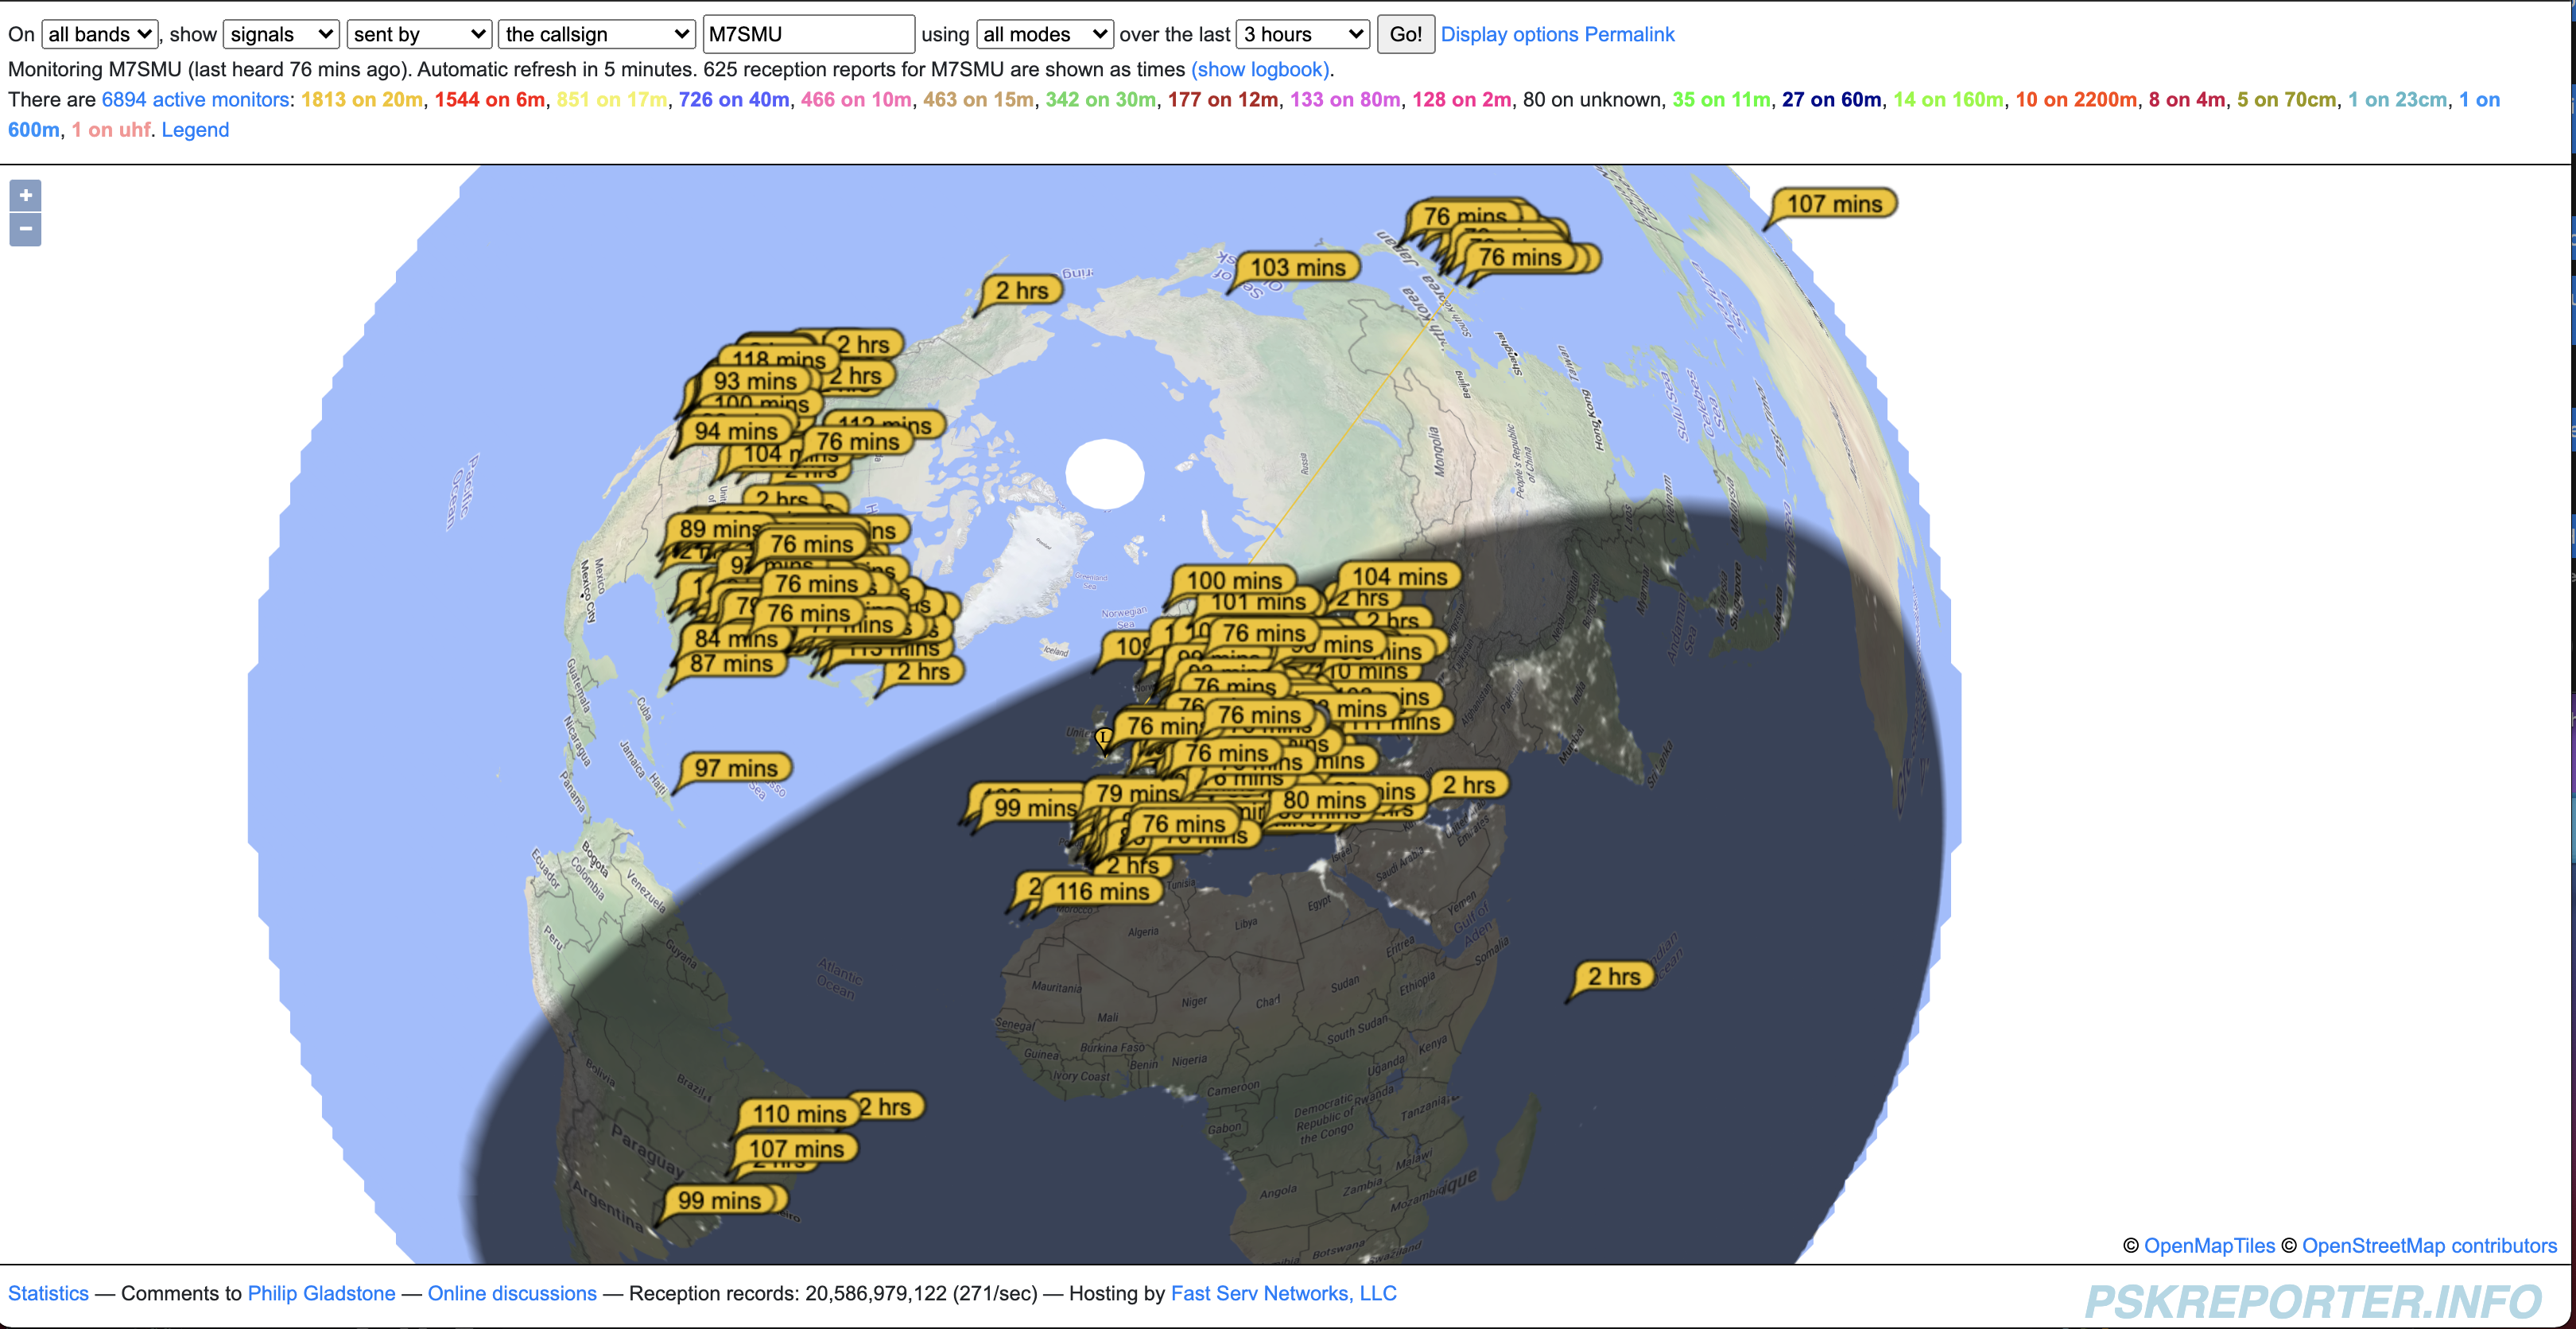Click the 1813 on 20m band count
Viewport: 2576px width, 1329px height.
[362, 99]
